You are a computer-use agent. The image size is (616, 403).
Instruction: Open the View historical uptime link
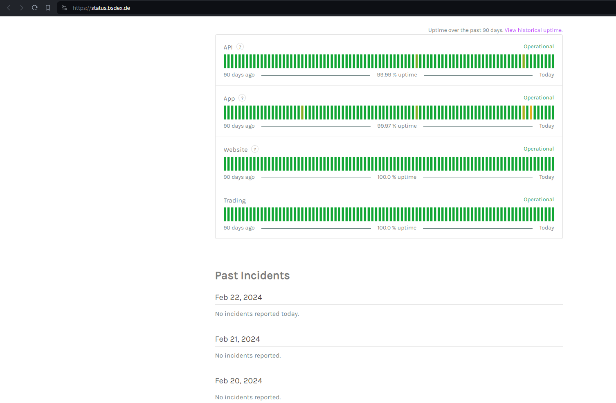533,30
